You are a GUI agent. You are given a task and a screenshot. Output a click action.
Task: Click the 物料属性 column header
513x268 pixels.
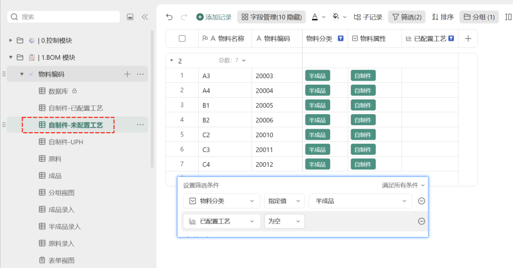click(x=375, y=39)
